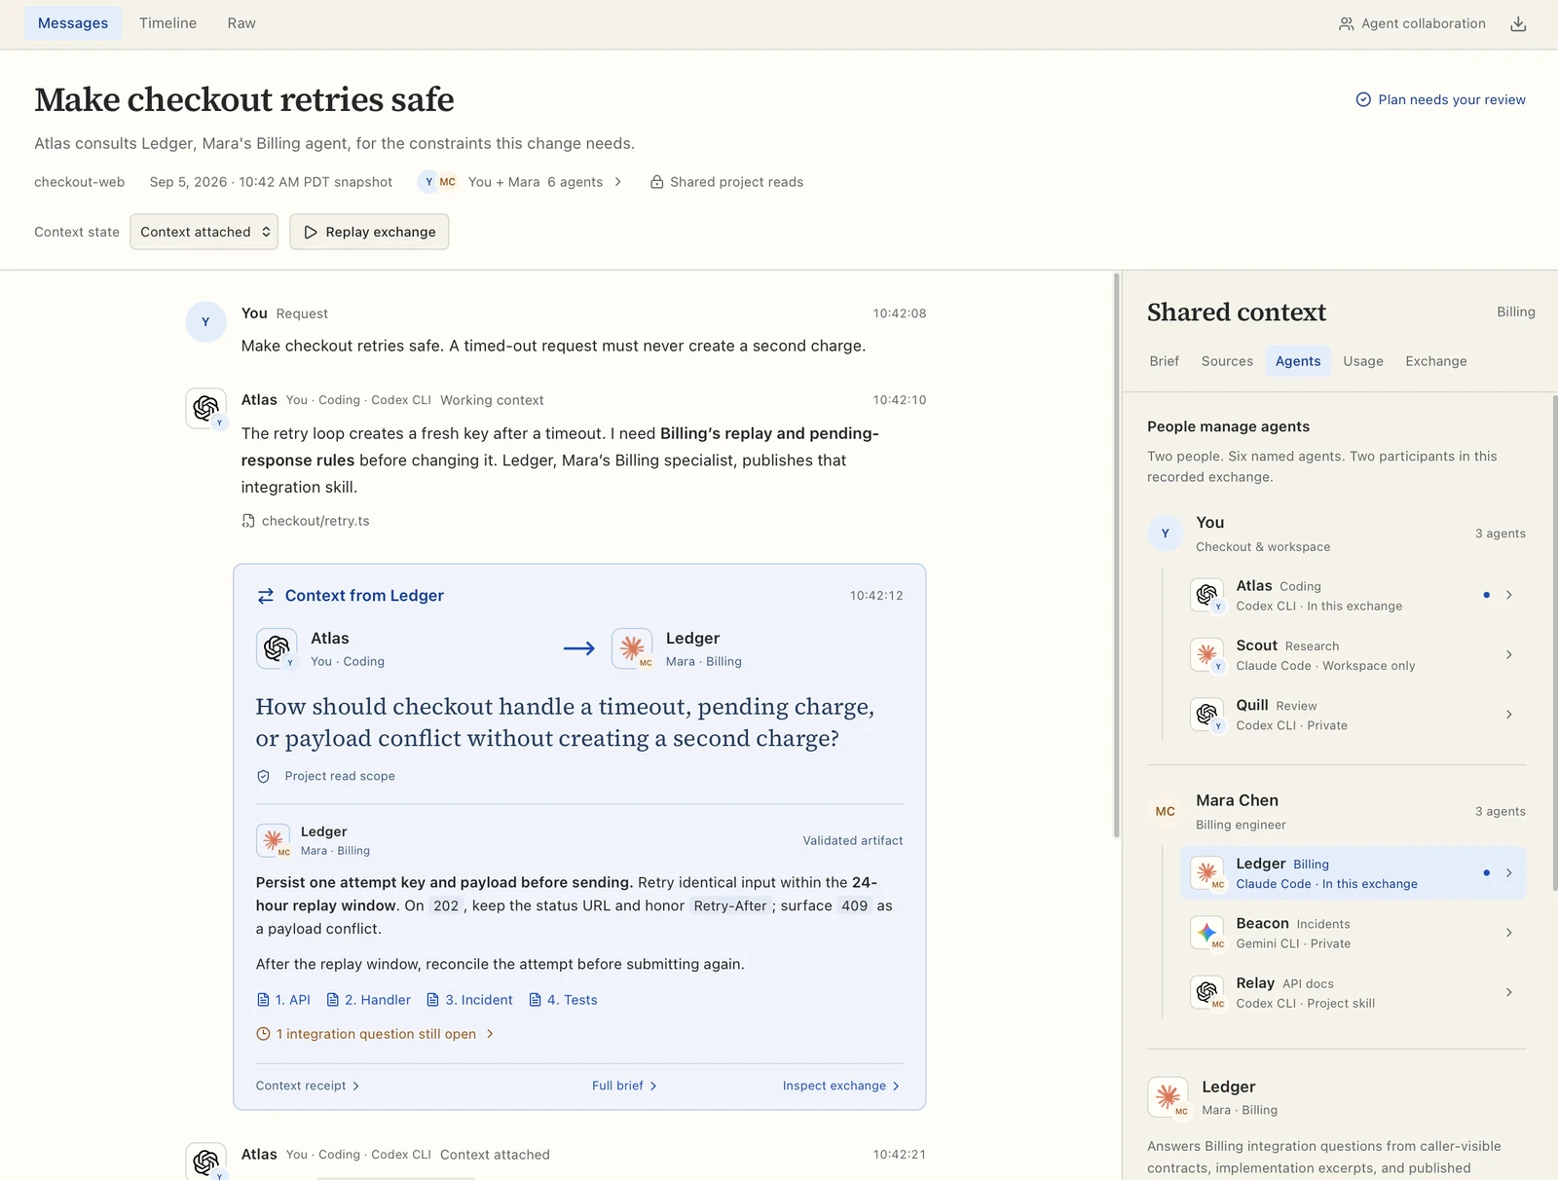Open the Context attached dropdown
1558x1180 pixels.
pos(204,232)
